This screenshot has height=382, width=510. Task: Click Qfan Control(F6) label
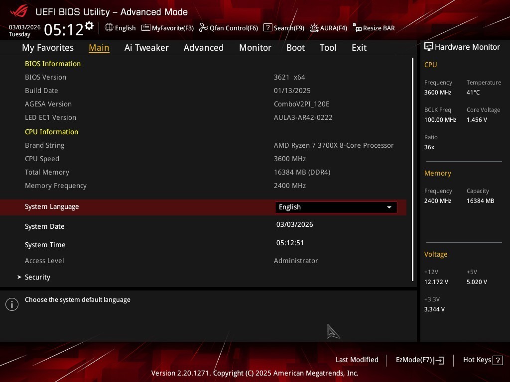pyautogui.click(x=234, y=28)
